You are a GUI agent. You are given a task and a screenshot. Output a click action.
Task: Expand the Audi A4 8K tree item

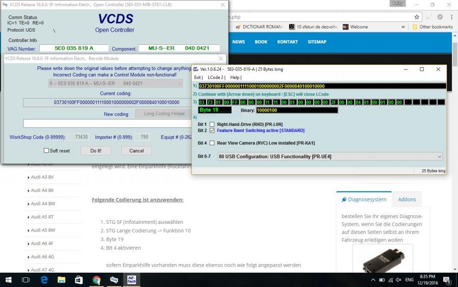point(27,191)
